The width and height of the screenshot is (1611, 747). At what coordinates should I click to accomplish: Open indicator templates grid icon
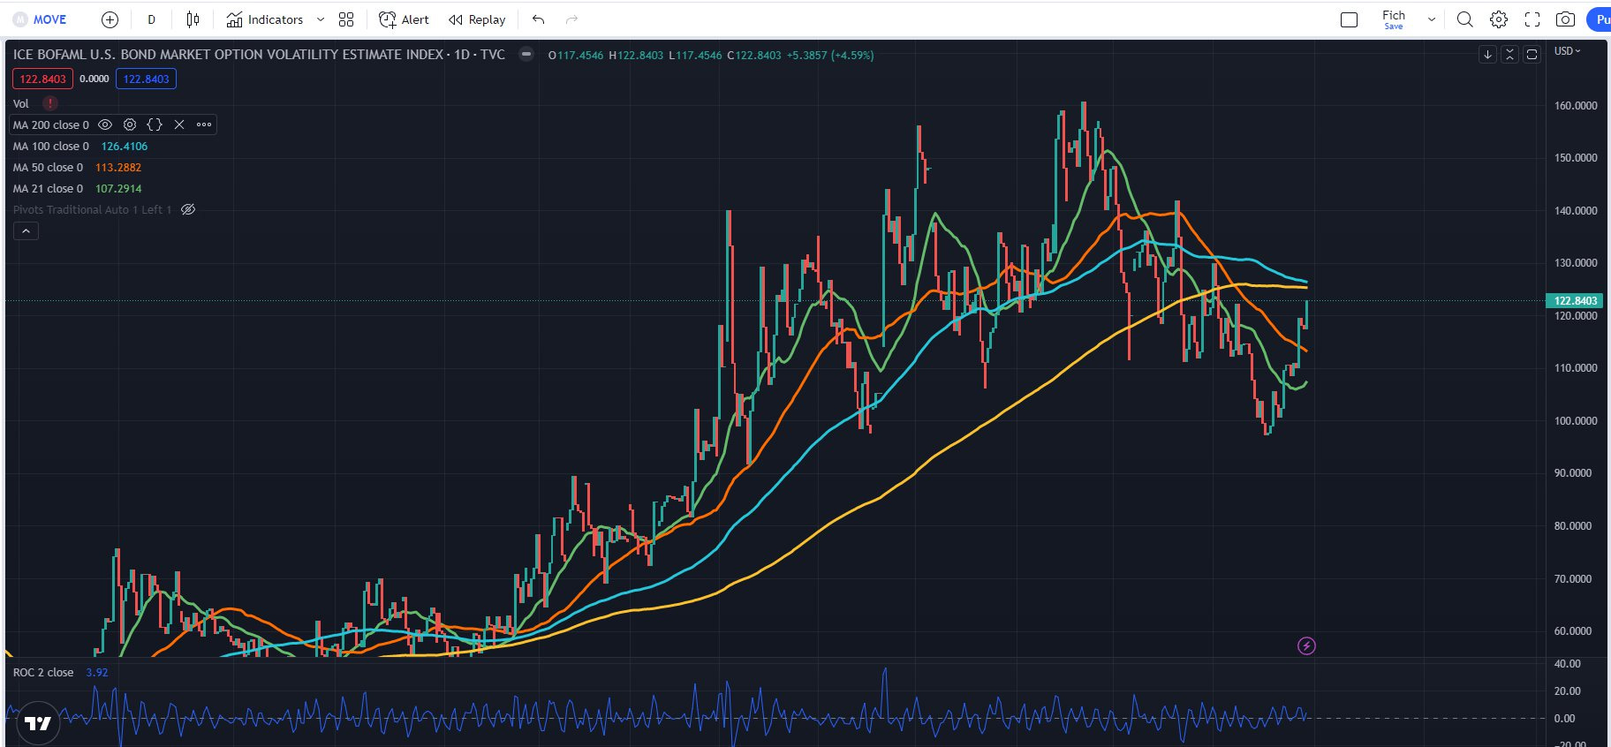(346, 19)
